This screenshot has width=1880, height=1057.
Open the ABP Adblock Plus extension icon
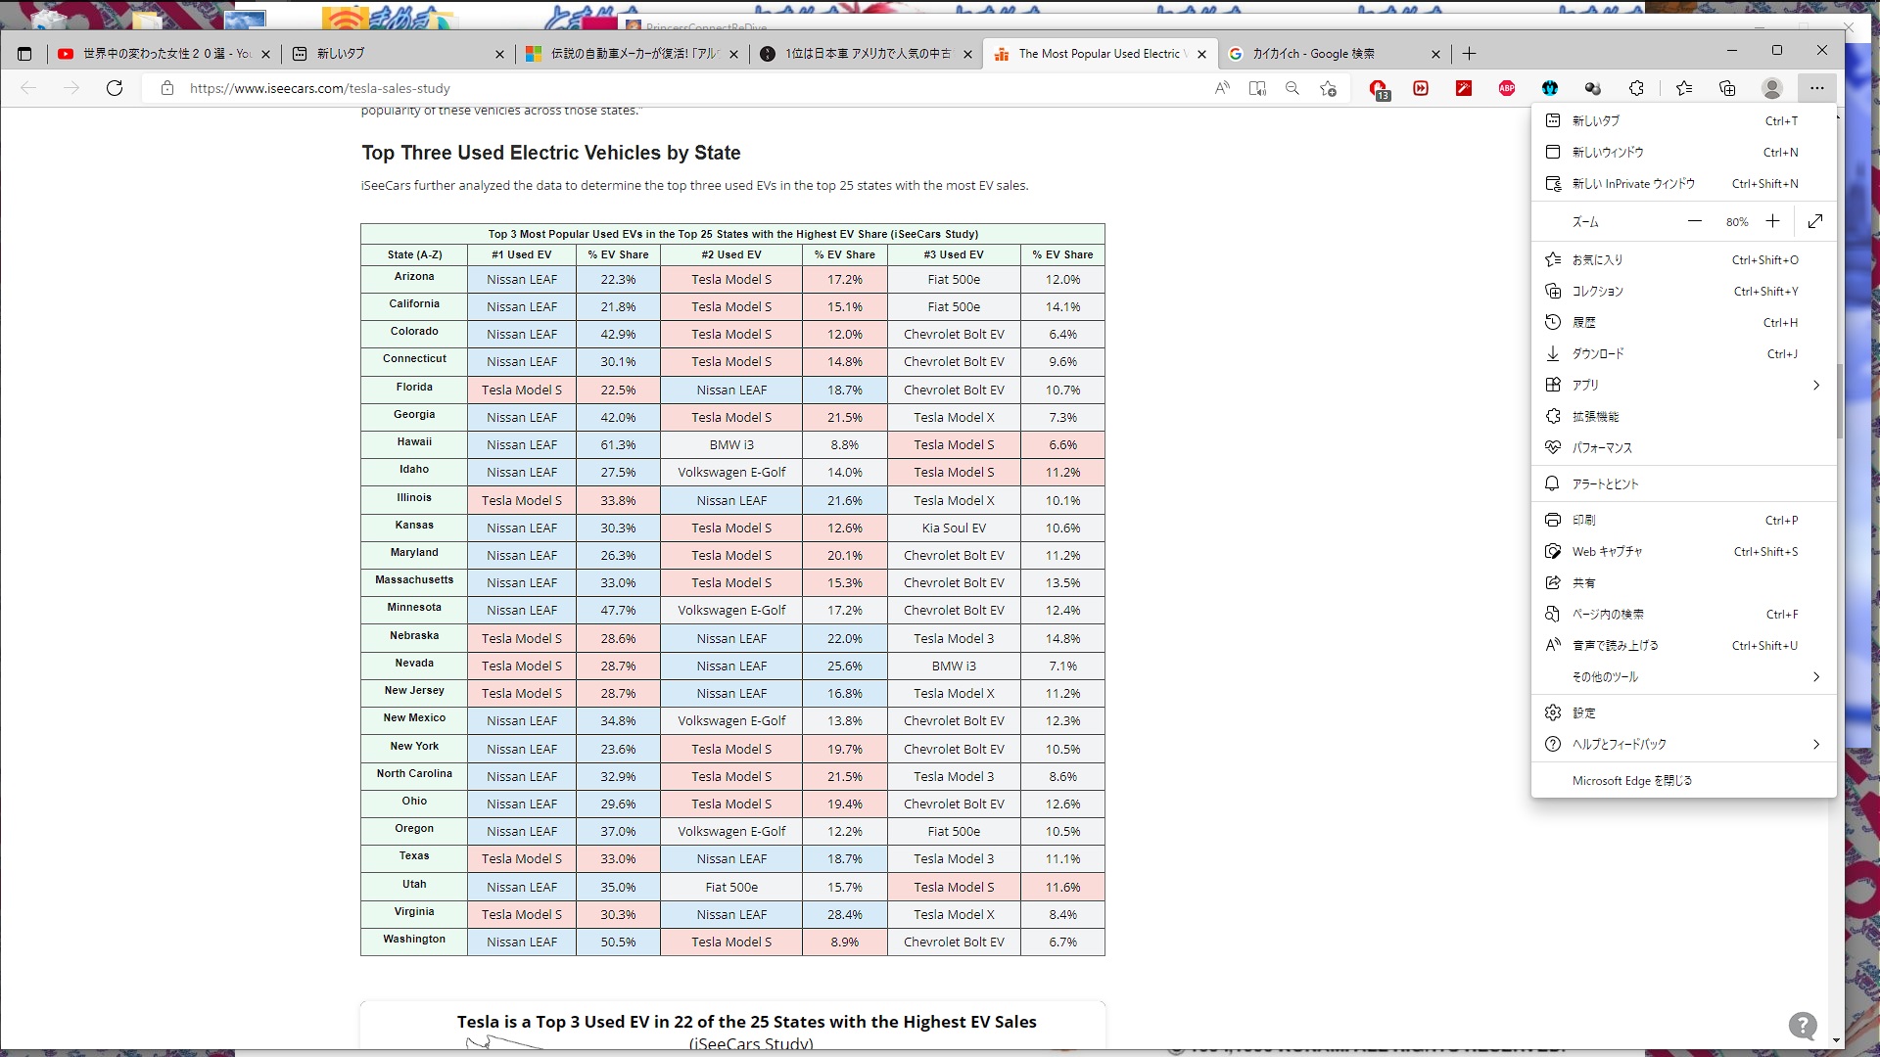(x=1507, y=88)
